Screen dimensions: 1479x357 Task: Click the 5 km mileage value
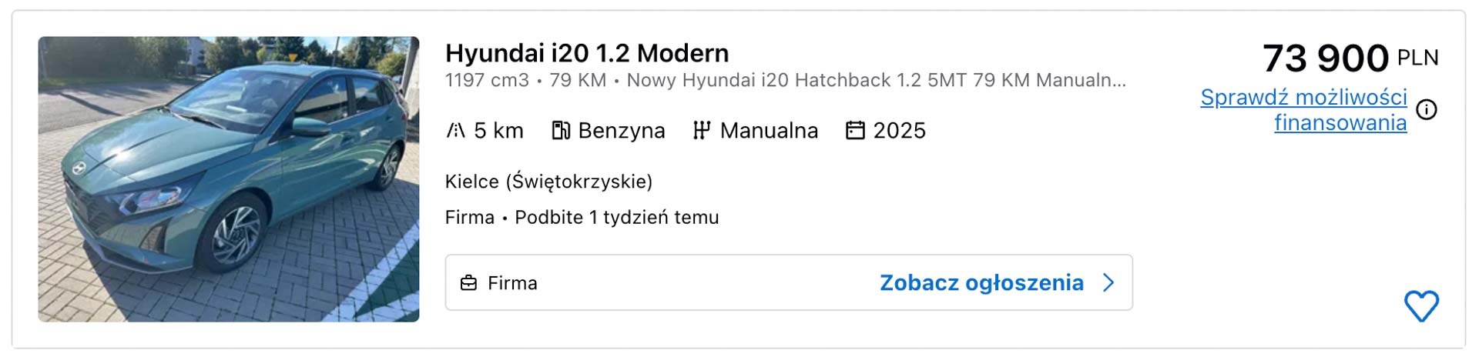(498, 131)
